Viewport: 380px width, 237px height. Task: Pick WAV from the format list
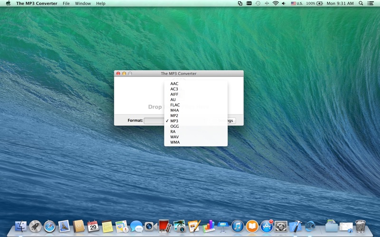point(175,137)
